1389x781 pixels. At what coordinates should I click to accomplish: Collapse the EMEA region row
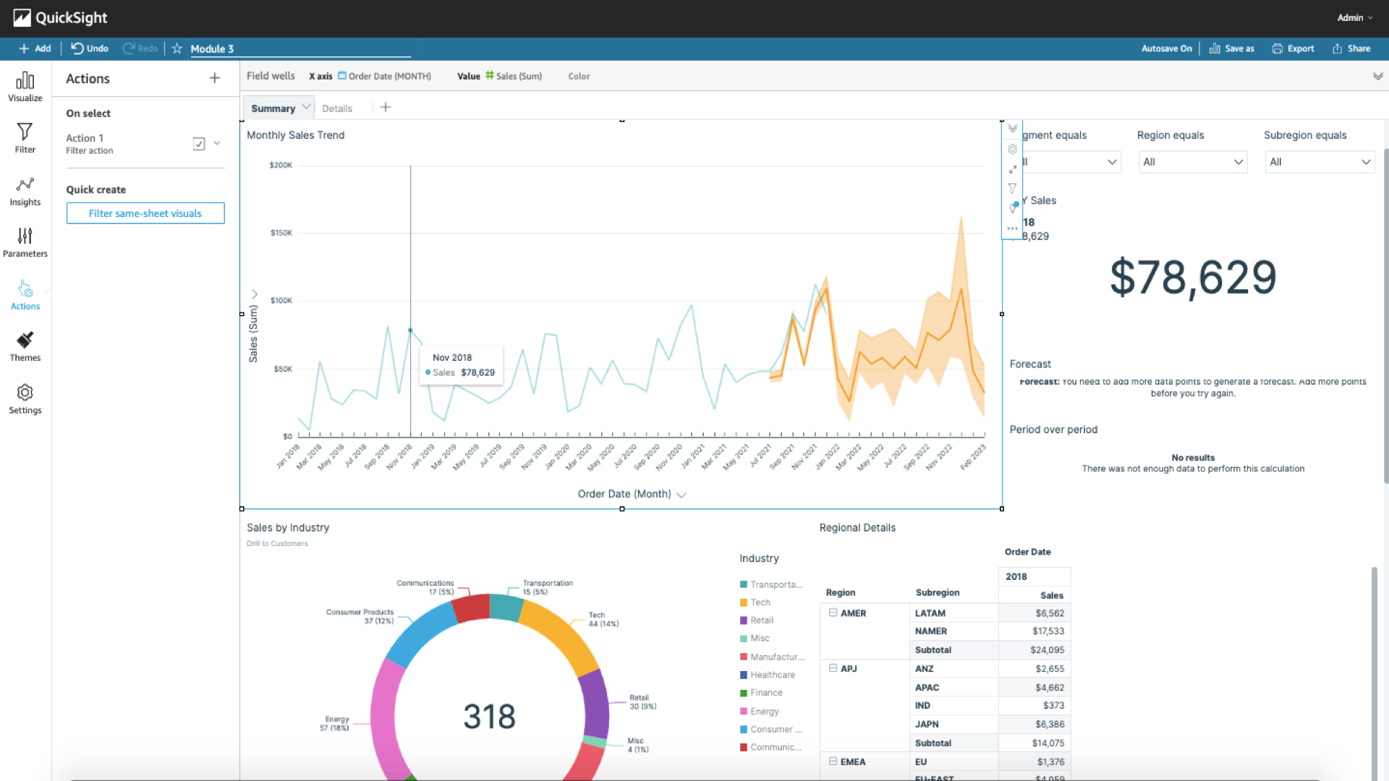(x=833, y=761)
